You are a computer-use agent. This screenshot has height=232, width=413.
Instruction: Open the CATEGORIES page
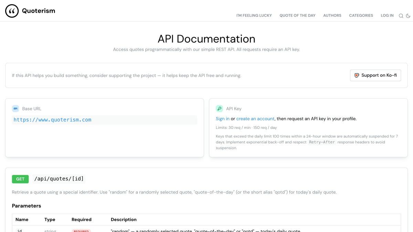pyautogui.click(x=361, y=15)
